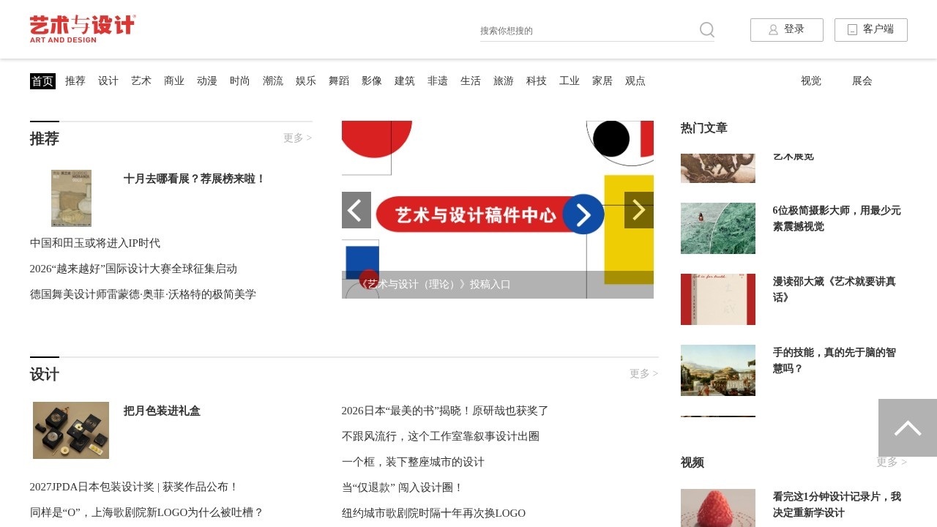Open 当“仅退款”闯入设计圈 article

pyautogui.click(x=403, y=487)
